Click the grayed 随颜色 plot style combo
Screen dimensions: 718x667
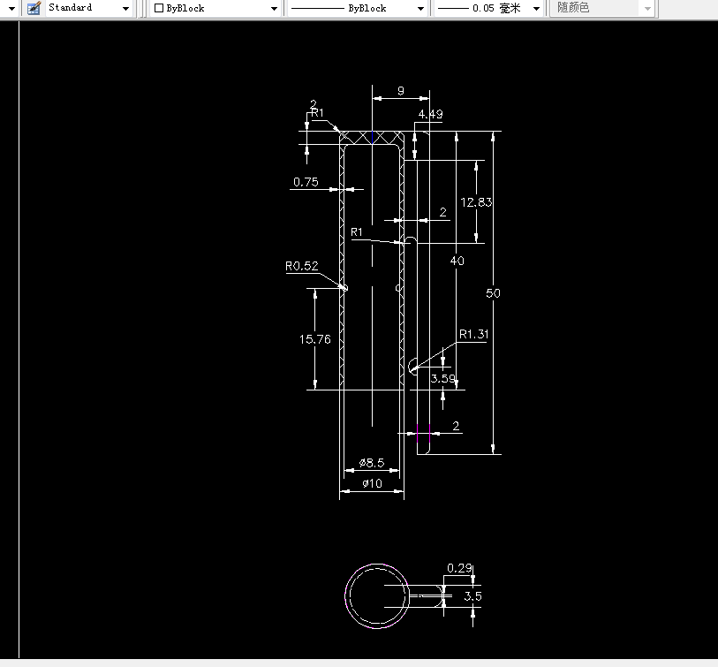pos(602,8)
